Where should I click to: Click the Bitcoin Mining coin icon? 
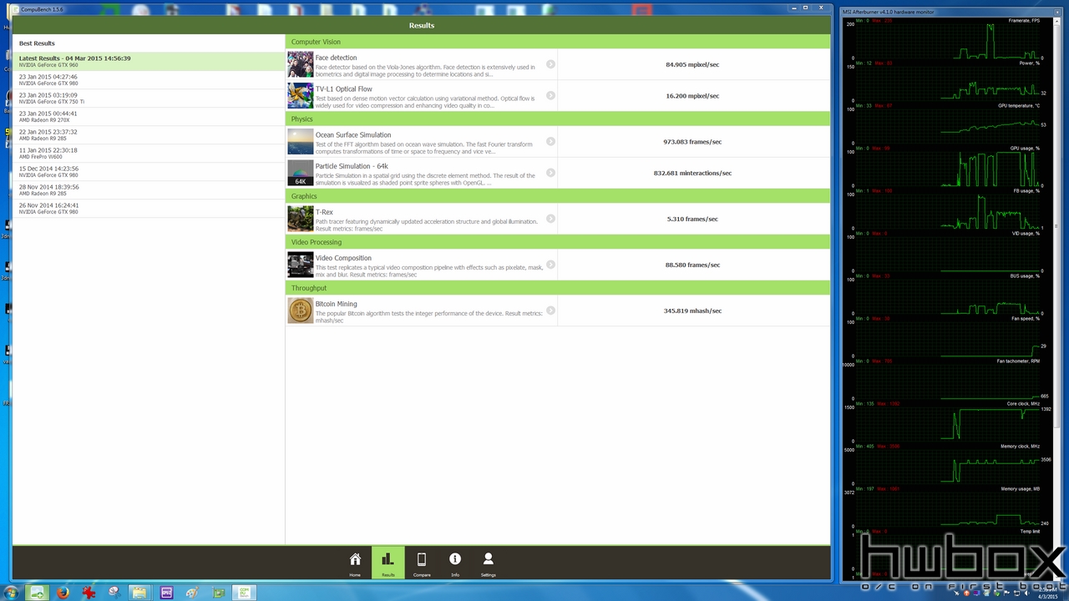point(301,311)
